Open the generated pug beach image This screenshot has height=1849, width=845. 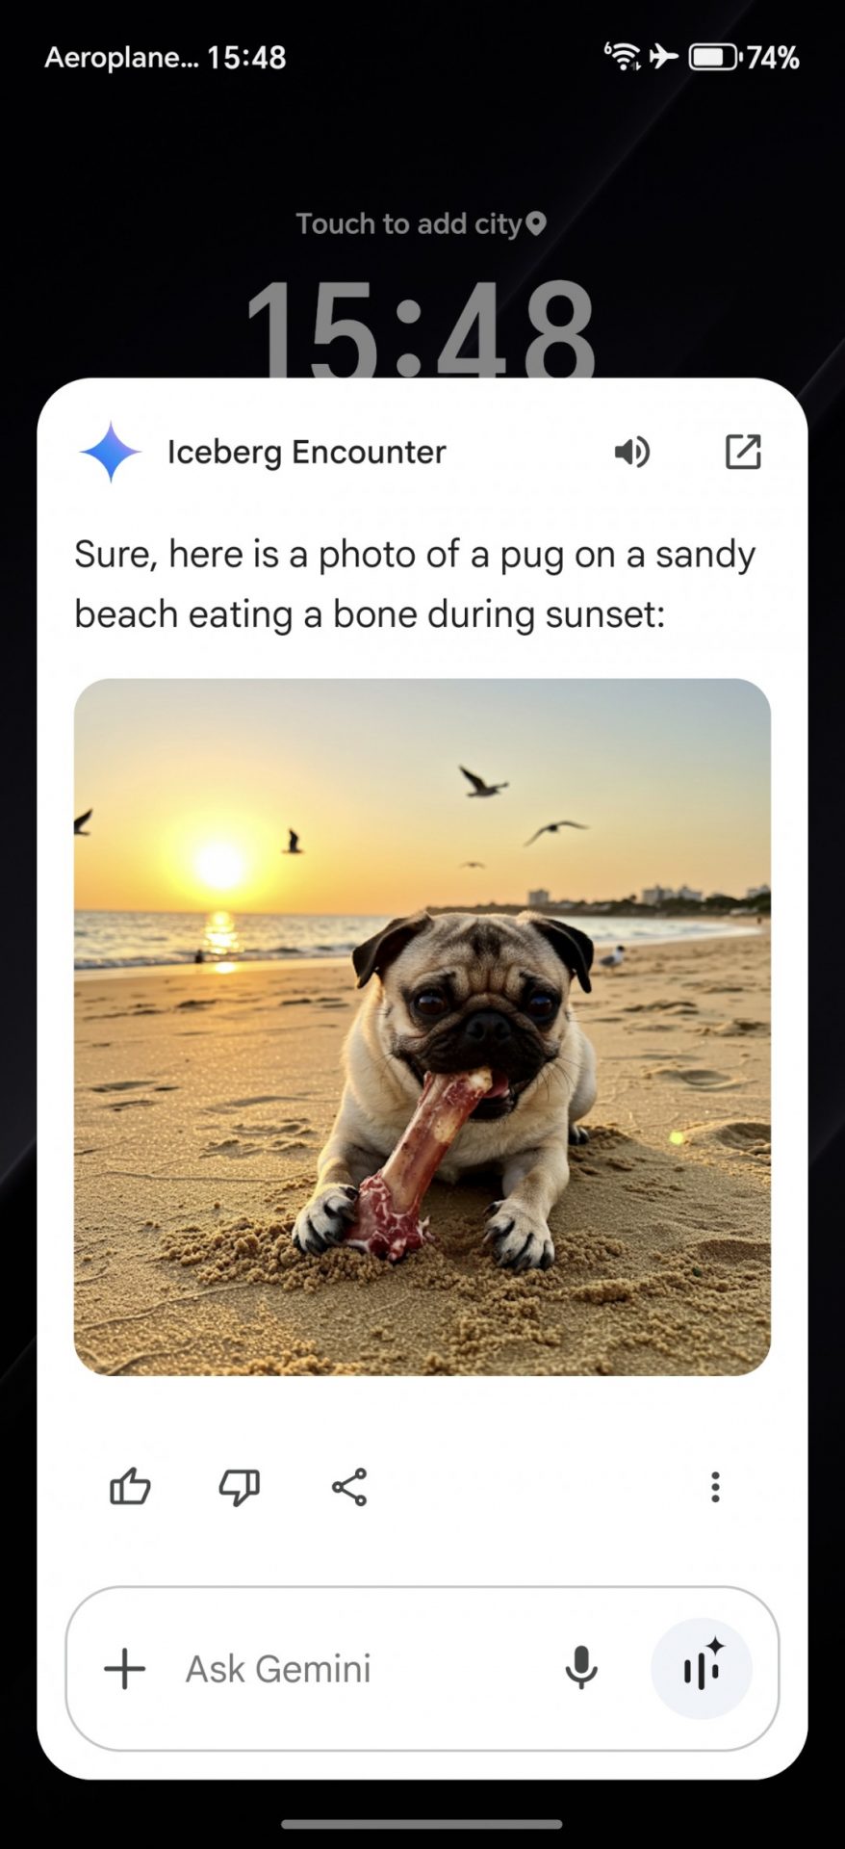click(x=422, y=1028)
